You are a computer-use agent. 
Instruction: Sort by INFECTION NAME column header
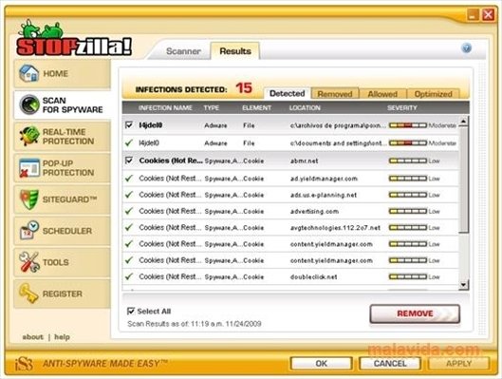[165, 107]
